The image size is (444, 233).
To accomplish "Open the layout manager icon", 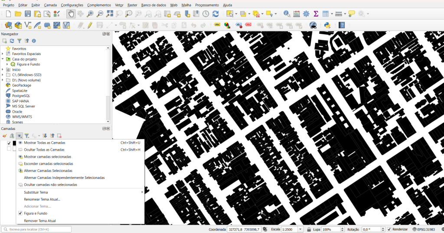I will click(47, 13).
